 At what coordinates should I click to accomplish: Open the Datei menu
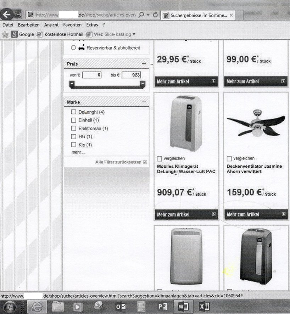[7, 25]
